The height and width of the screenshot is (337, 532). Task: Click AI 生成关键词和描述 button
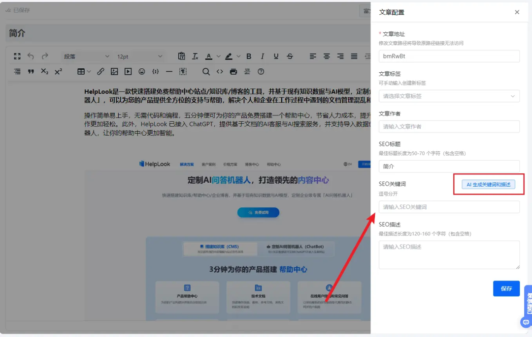tap(488, 184)
